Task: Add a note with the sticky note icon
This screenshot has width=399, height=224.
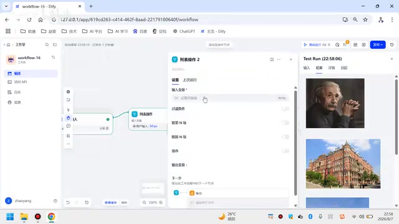Action: click(x=68, y=100)
